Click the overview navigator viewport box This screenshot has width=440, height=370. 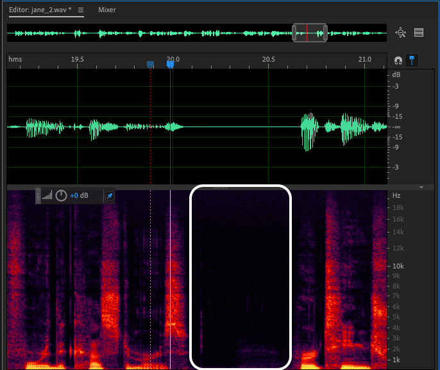310,33
